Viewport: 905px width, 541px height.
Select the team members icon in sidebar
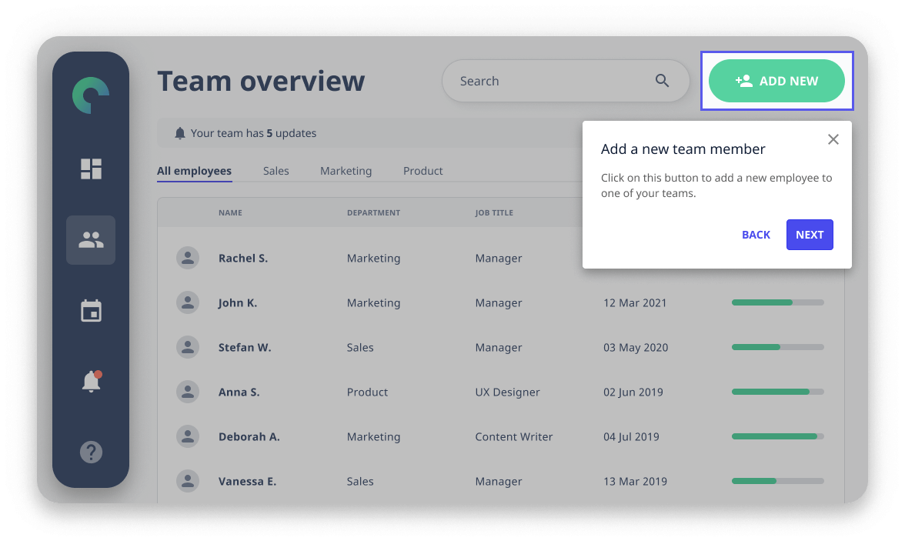pyautogui.click(x=91, y=239)
